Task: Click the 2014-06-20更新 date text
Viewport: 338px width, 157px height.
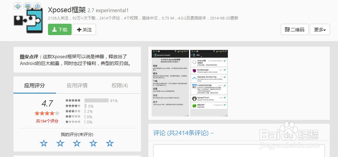Action: 224,18
